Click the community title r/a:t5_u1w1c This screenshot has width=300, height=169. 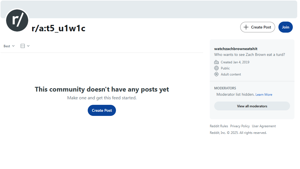pos(59,28)
